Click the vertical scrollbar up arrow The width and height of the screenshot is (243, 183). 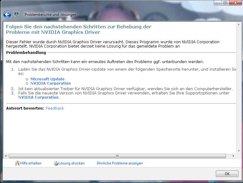[x=239, y=24]
